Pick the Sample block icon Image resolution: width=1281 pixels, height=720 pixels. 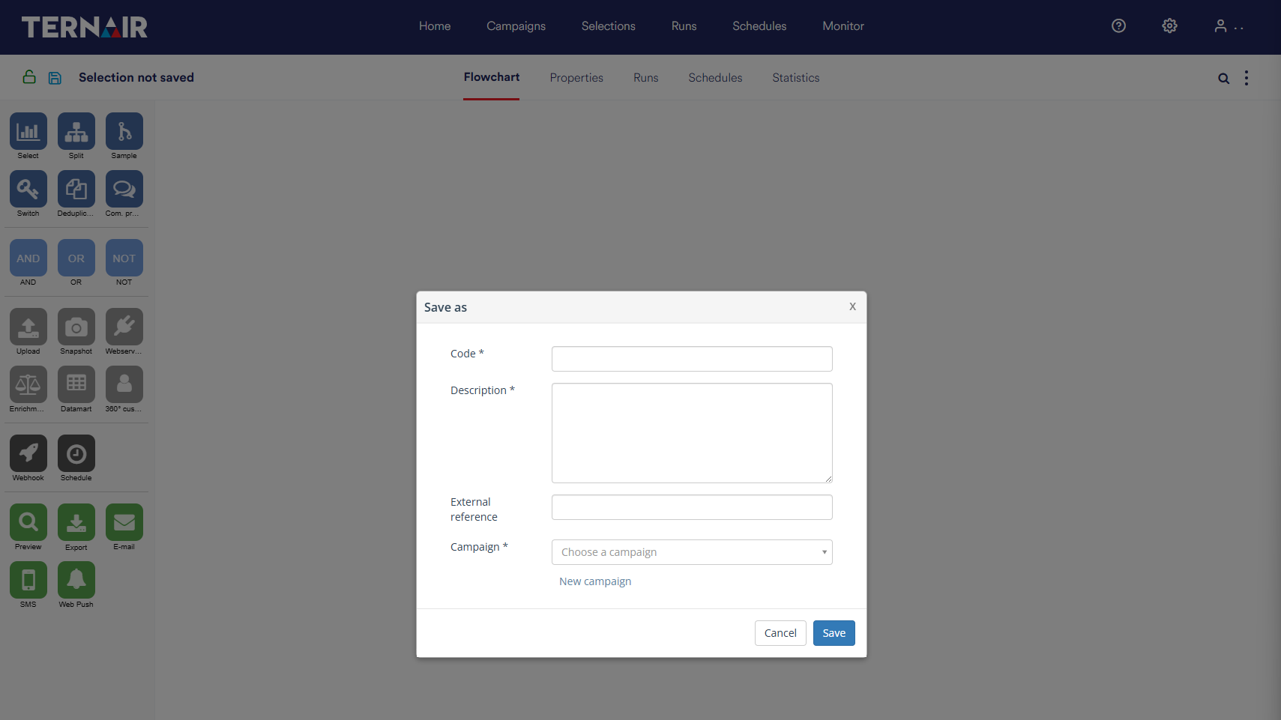(124, 131)
